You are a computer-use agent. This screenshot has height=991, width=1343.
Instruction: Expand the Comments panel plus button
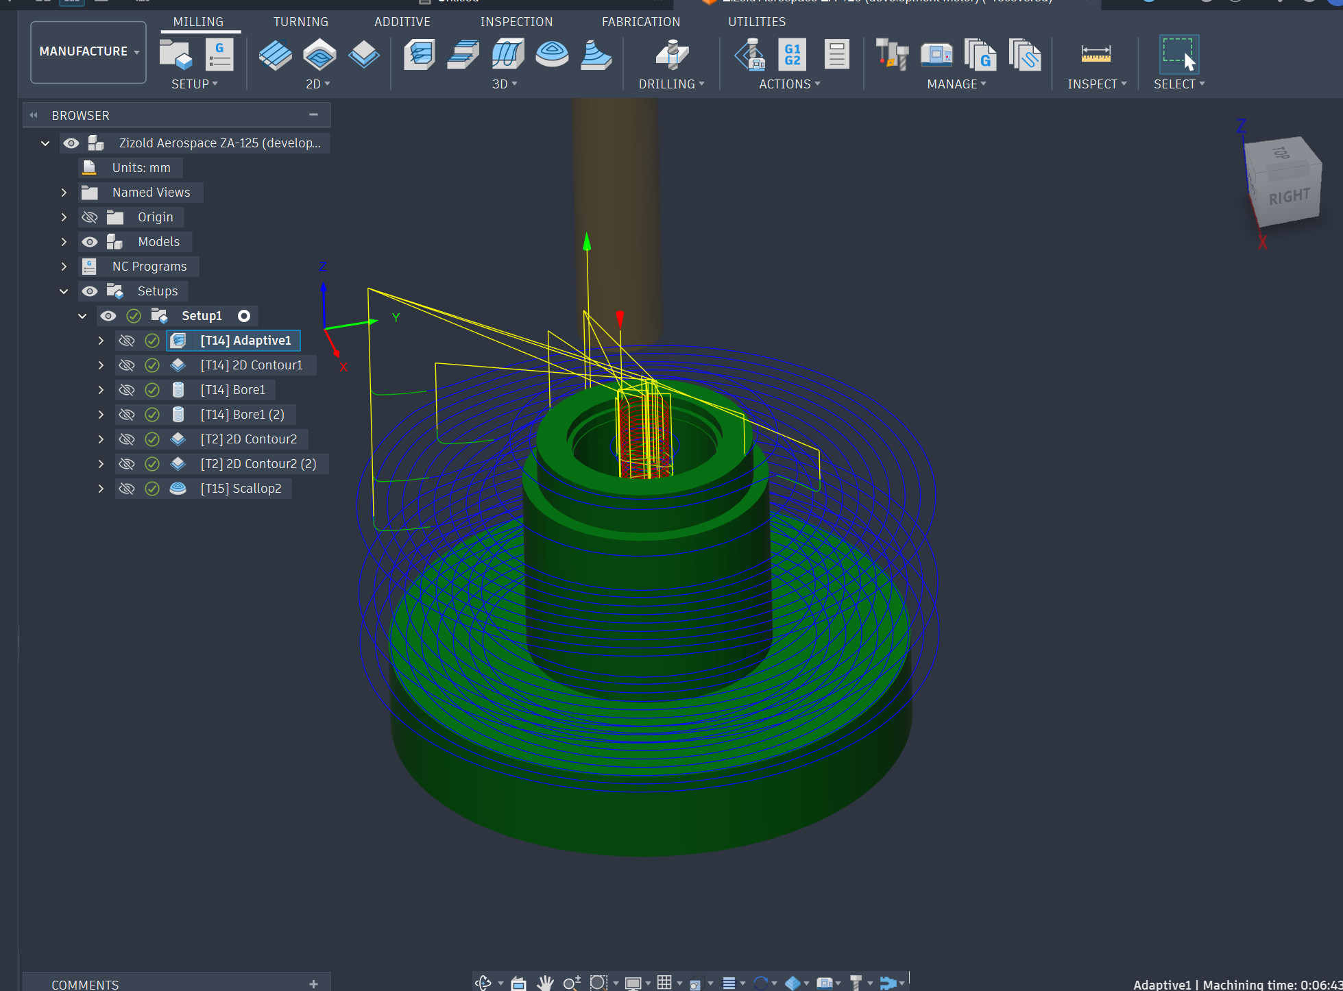coord(313,984)
